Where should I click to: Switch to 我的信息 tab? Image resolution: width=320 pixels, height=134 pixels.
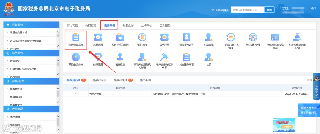click(91, 25)
